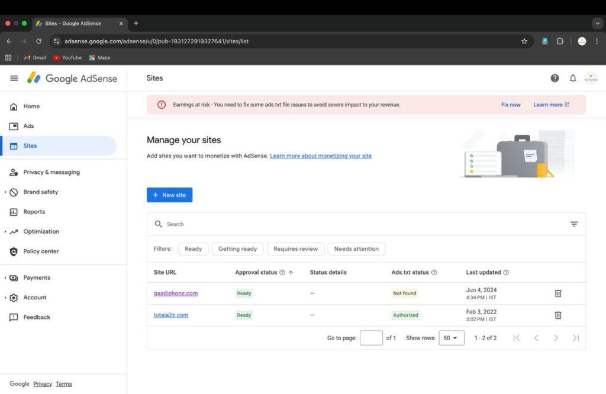
Task: Click the Approval status help icon
Action: pos(282,272)
